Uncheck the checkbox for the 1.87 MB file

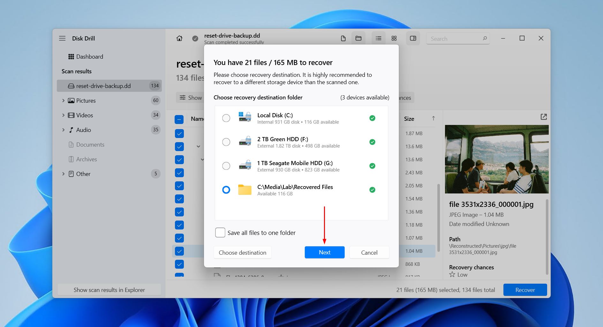point(179,134)
